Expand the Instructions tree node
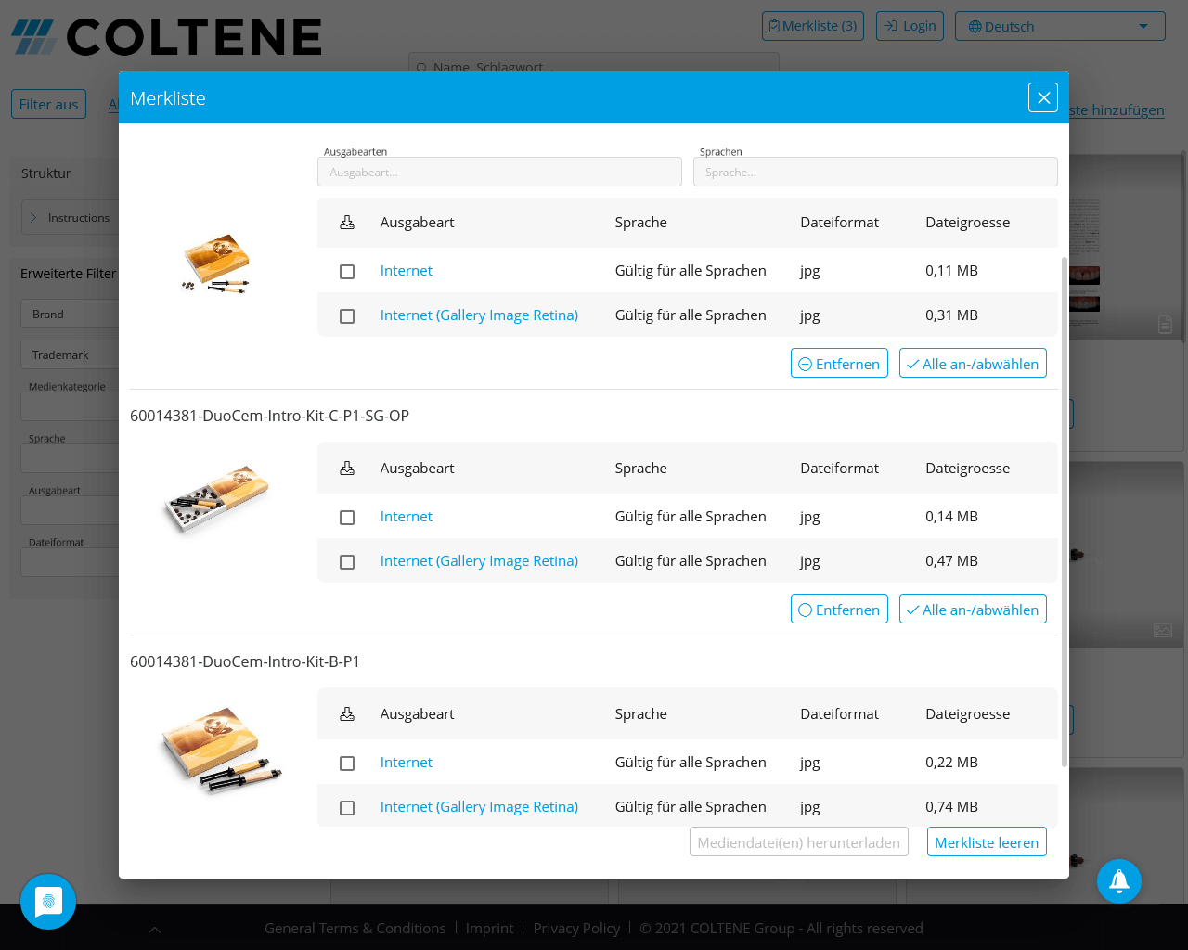Image resolution: width=1188 pixels, height=950 pixels. [x=33, y=218]
